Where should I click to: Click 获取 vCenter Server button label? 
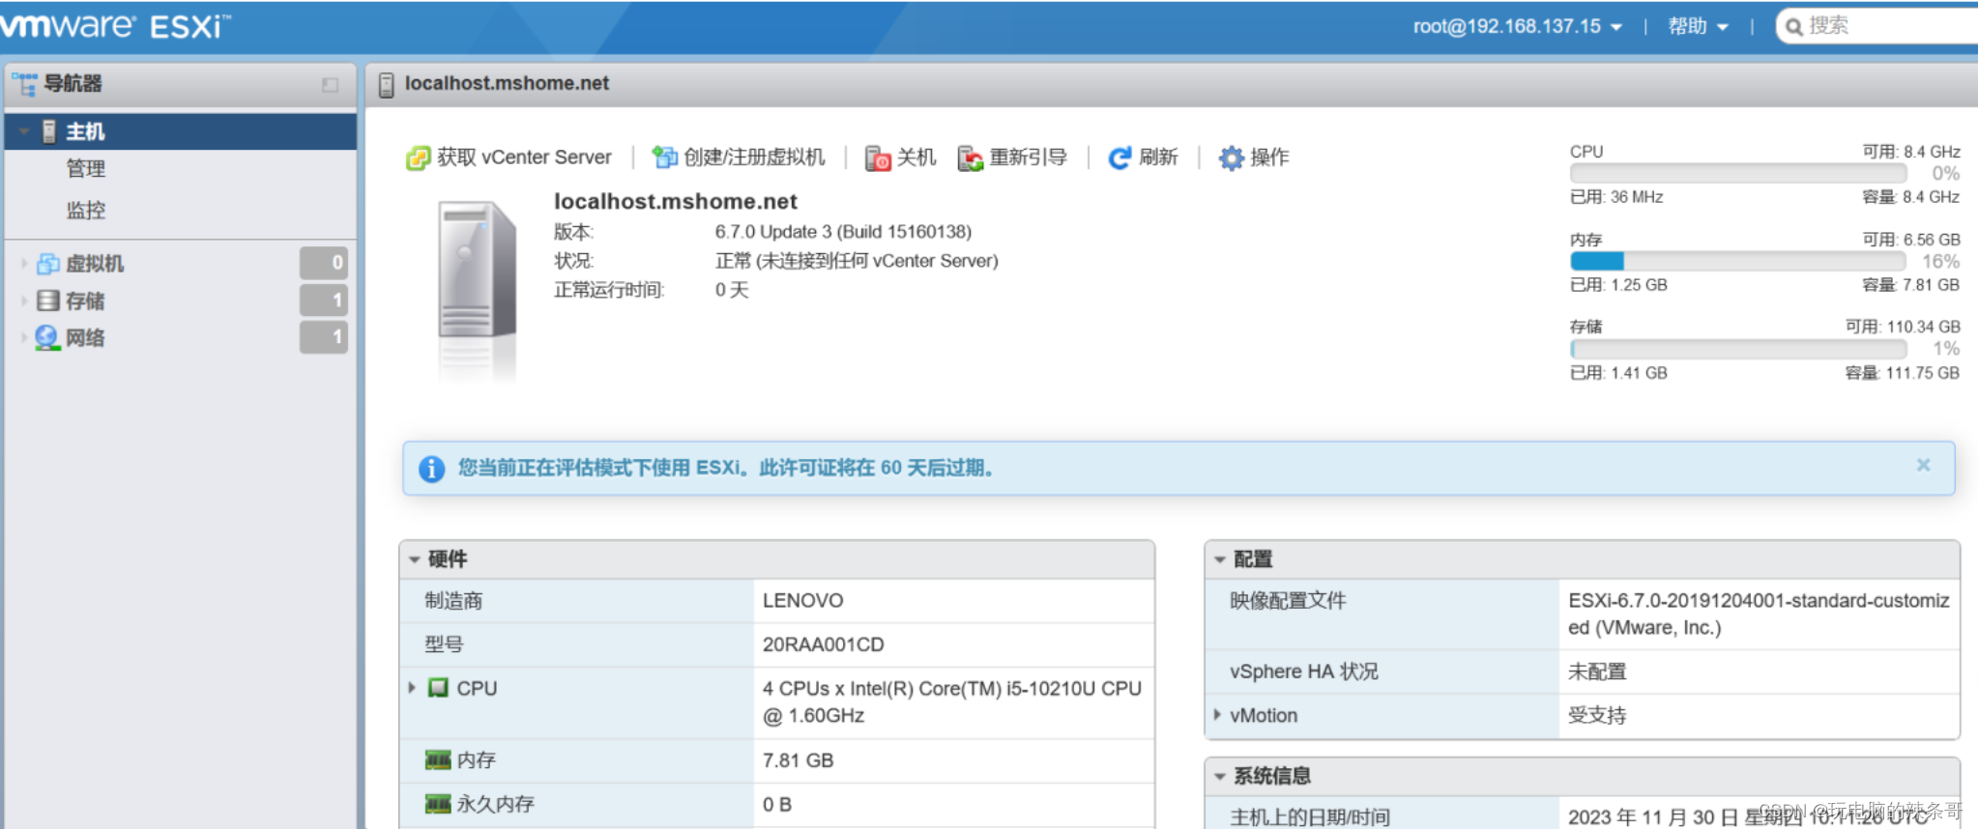[524, 157]
